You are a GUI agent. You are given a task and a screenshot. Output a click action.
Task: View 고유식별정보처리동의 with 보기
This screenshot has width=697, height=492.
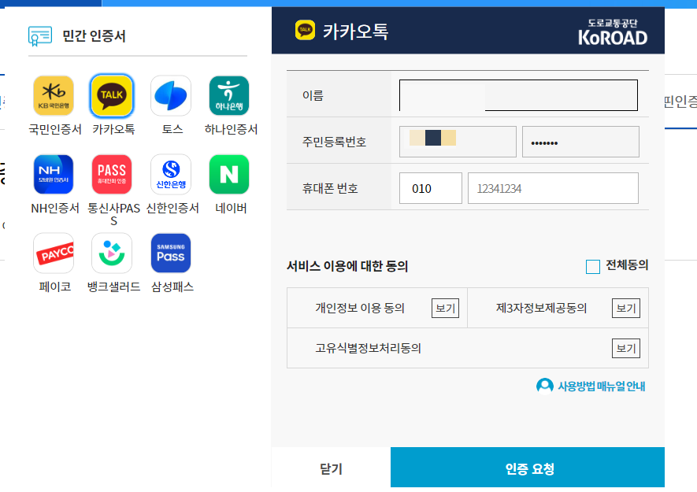(x=626, y=348)
